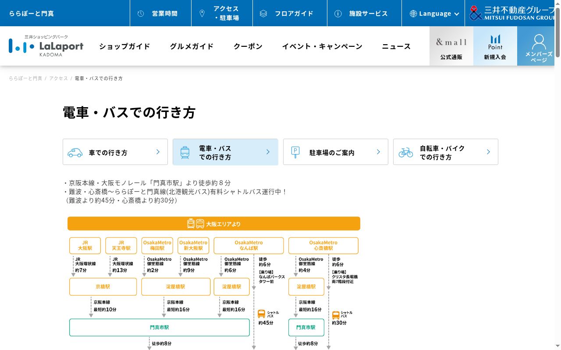Go to the ニュース menu item

pyautogui.click(x=396, y=46)
